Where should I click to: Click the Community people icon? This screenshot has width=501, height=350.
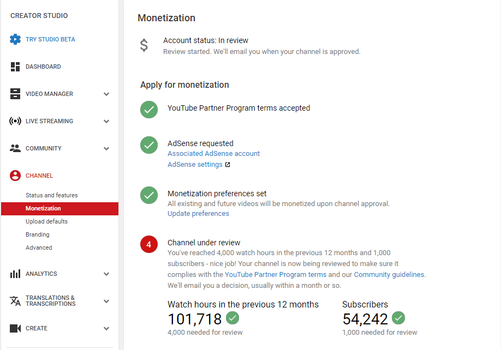(15, 148)
